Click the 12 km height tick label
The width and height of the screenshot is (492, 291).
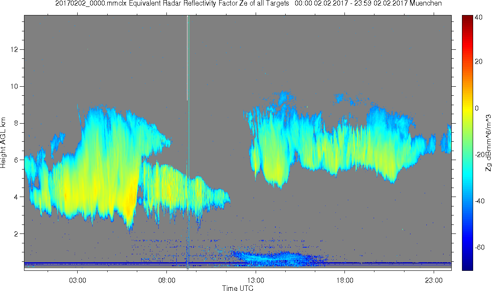[x=15, y=50]
